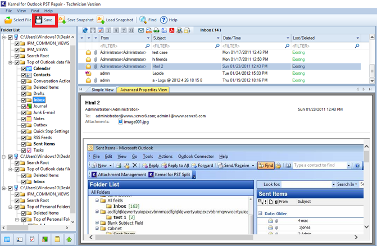Open the Subject column dropdown arrow
Image resolution: width=377 pixels, height=246 pixels.
(x=218, y=38)
